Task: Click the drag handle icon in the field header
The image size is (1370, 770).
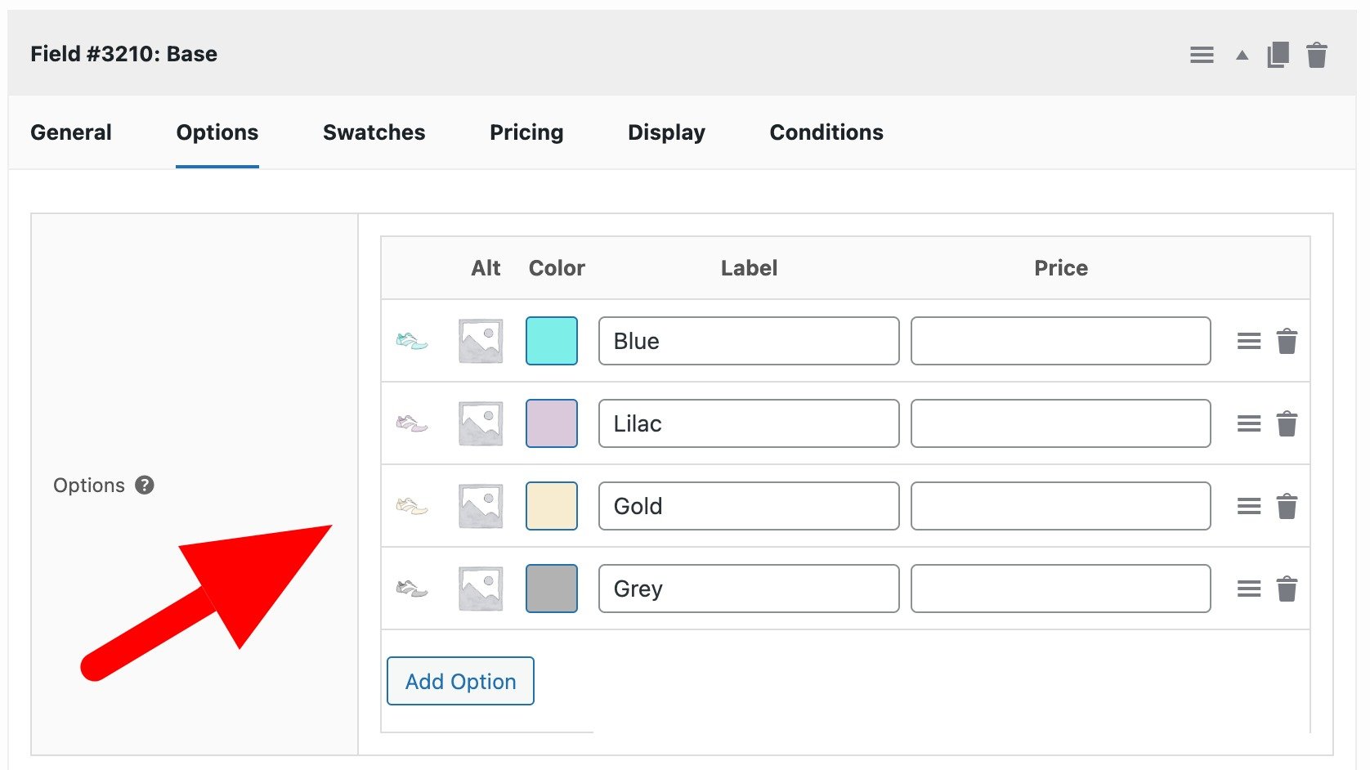Action: [x=1202, y=54]
